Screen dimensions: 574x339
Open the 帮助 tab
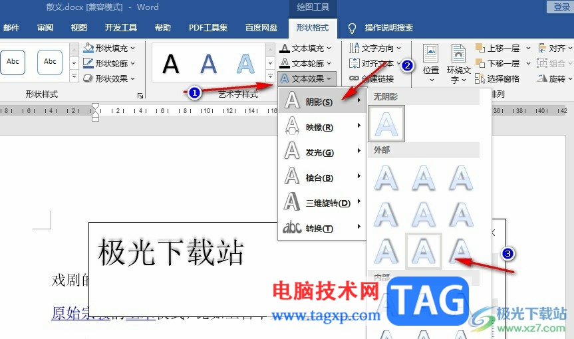pos(162,28)
